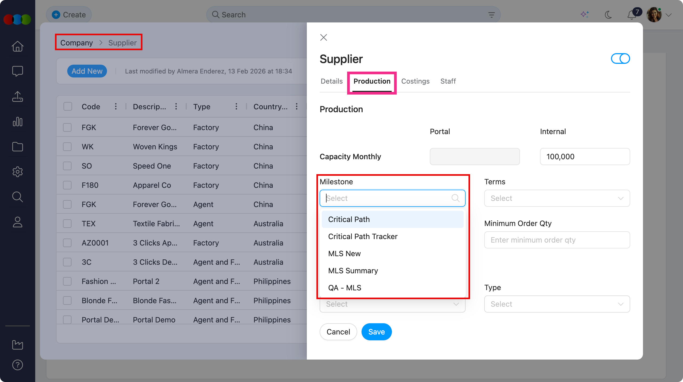Click the Fashion ... code cell
The image size is (683, 382).
(99, 281)
